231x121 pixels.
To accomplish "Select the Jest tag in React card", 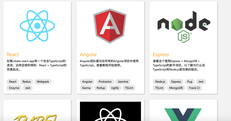I will pos(28,88).
